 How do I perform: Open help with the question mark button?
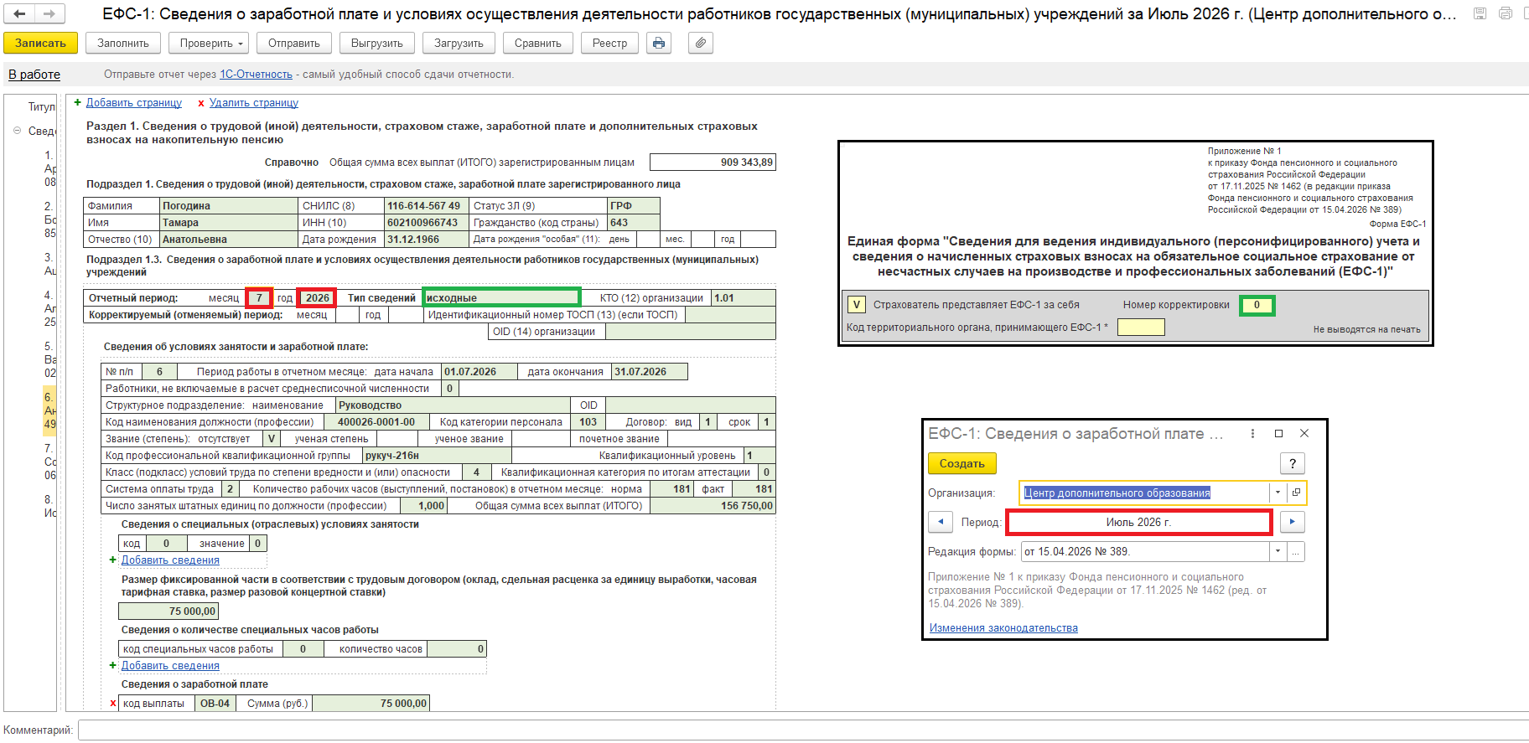(x=1293, y=463)
